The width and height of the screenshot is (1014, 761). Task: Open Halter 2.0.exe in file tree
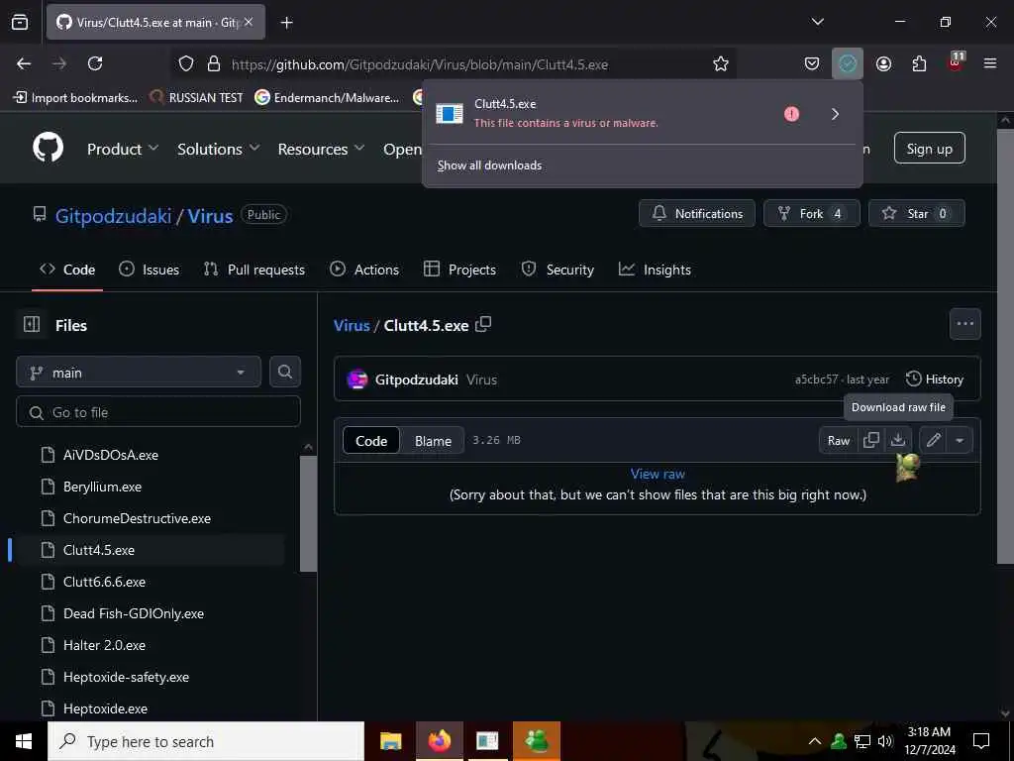[104, 645]
